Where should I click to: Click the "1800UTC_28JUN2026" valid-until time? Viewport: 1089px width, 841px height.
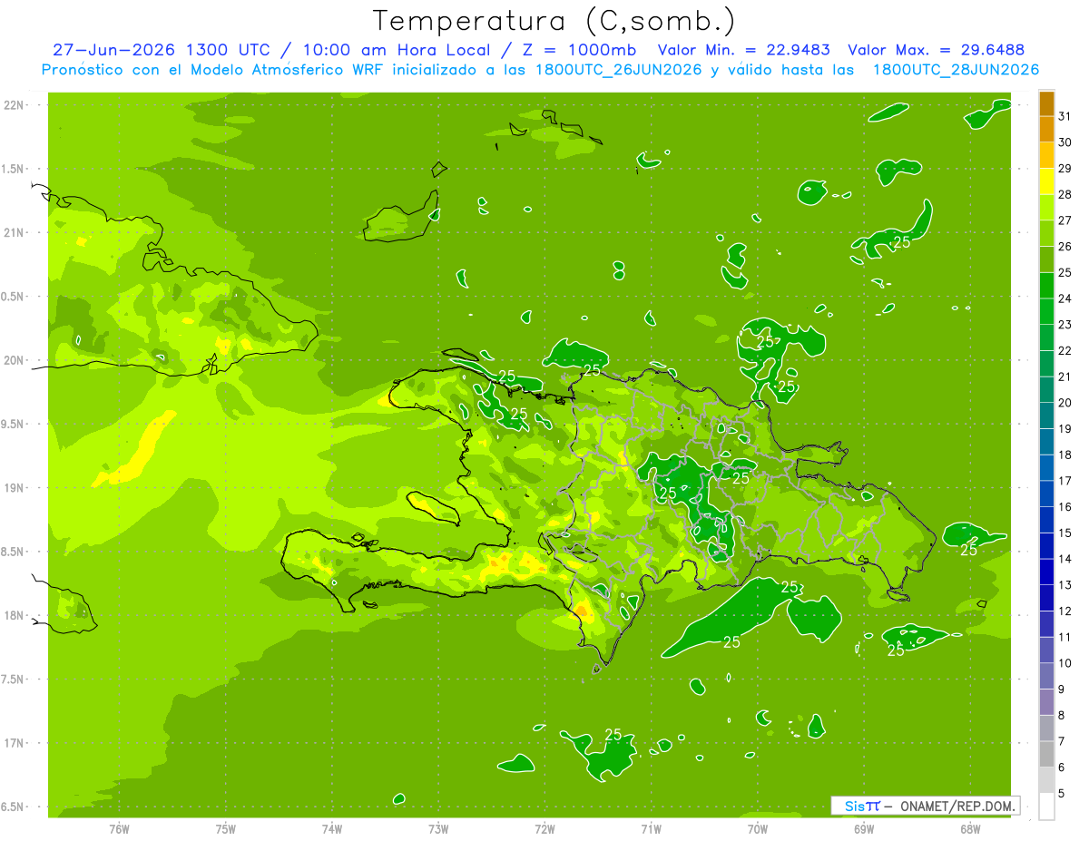point(956,70)
